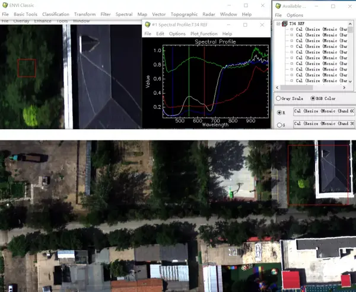Open the Radar menu
Image resolution: width=356 pixels, height=292 pixels.
209,14
